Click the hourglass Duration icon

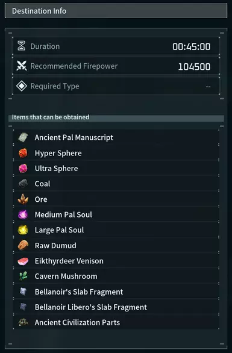pos(22,46)
